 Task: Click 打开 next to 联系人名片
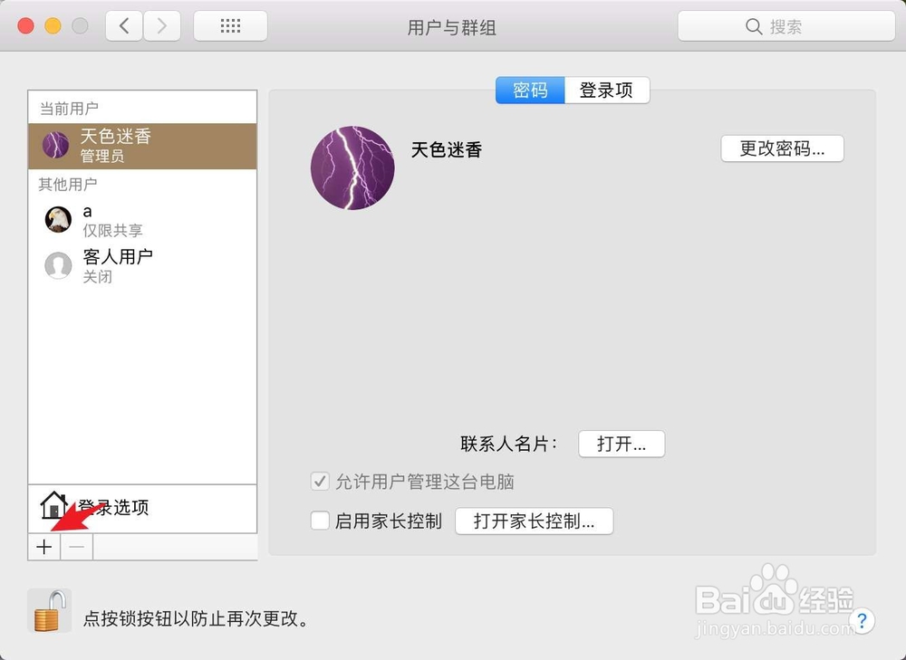622,444
